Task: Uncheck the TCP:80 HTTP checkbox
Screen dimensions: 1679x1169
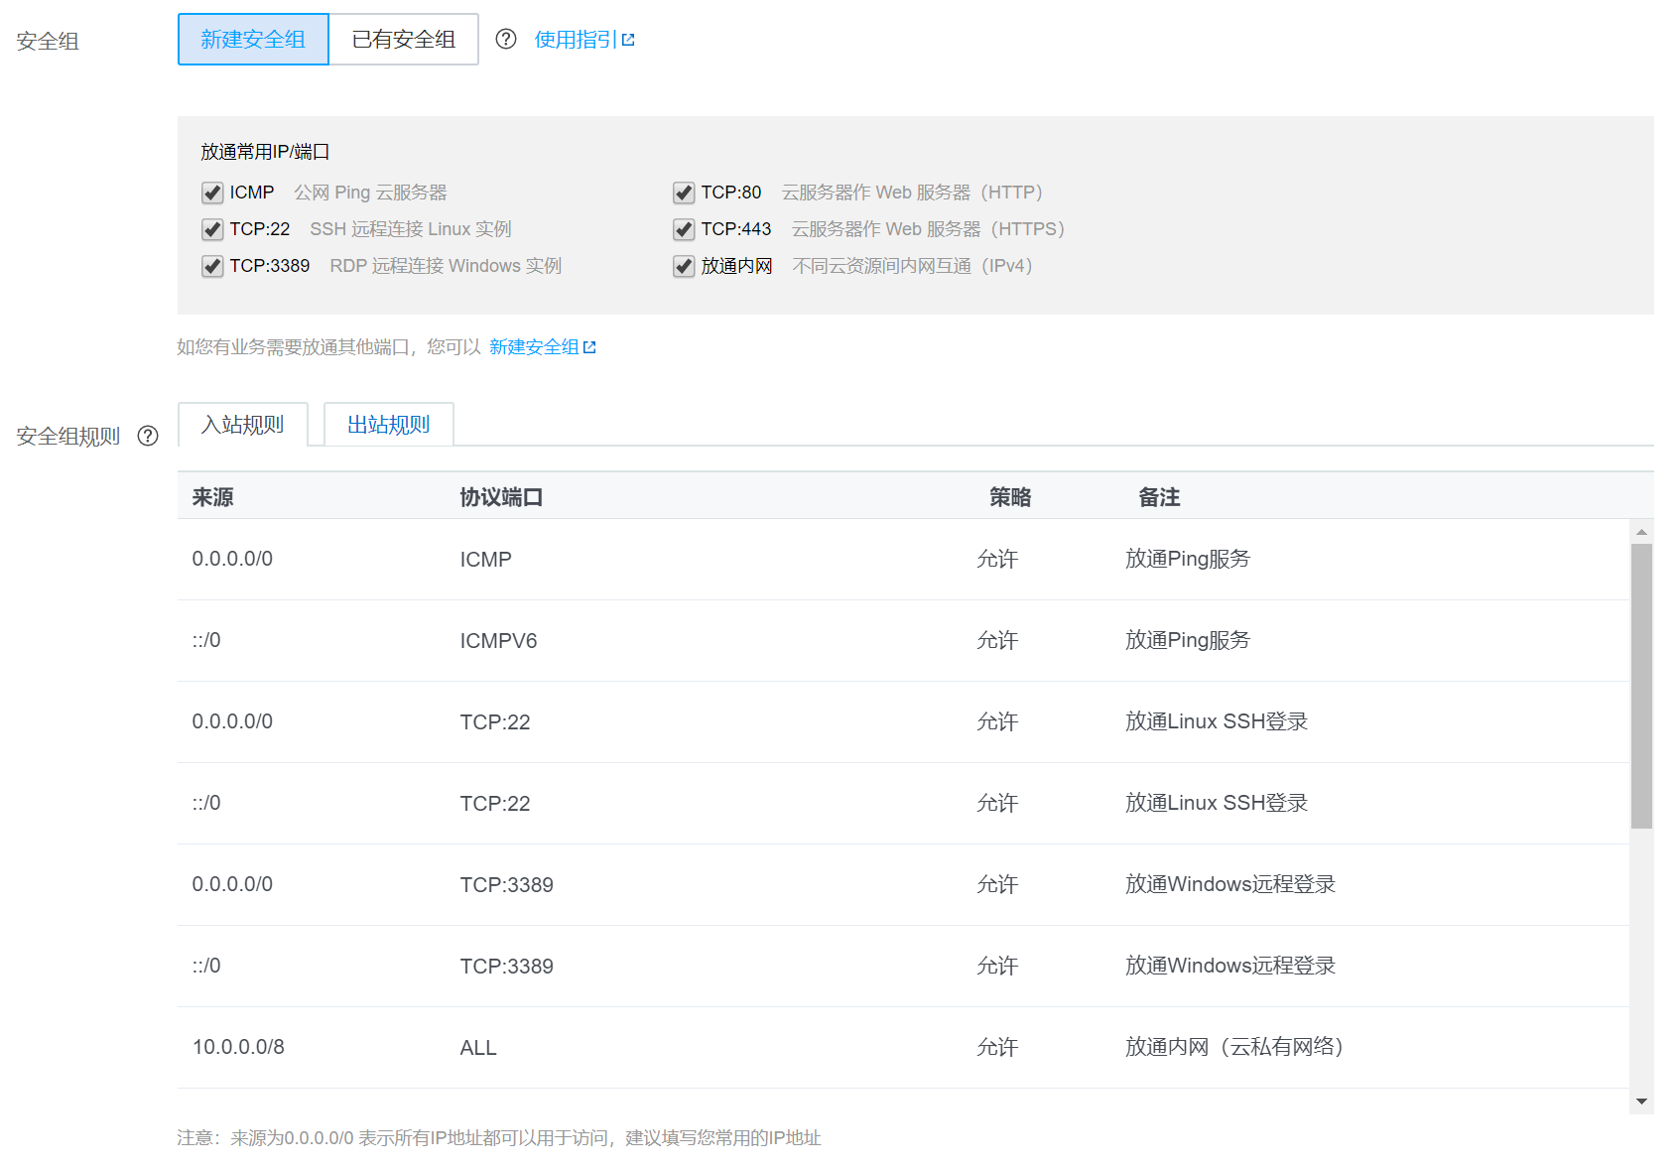Action: click(684, 193)
